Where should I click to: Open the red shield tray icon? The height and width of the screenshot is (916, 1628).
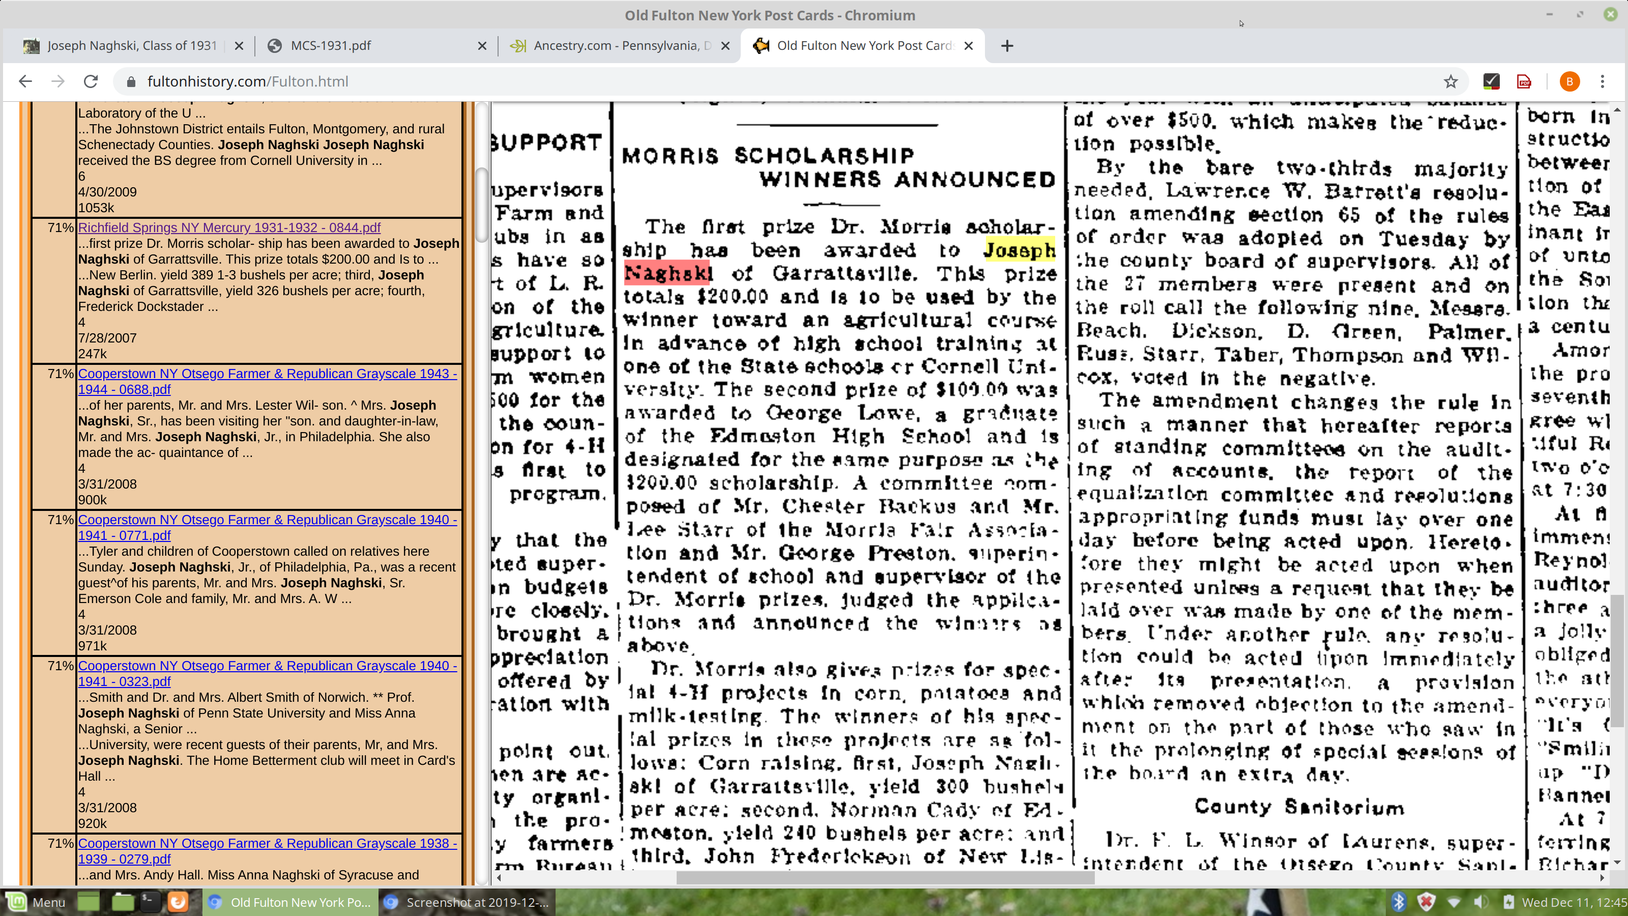click(x=1427, y=902)
